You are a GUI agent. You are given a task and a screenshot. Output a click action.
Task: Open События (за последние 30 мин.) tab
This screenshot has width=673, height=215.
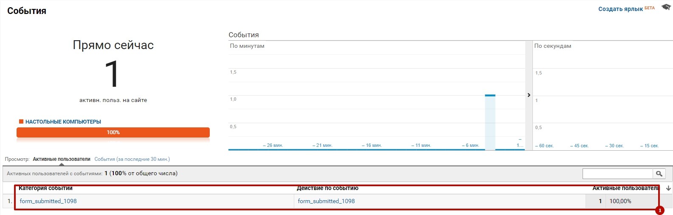click(132, 159)
